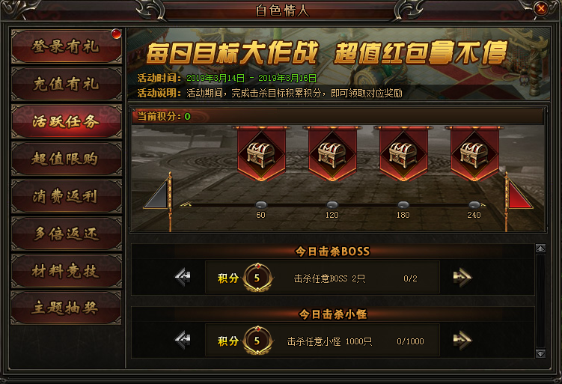The height and width of the screenshot is (384, 562).
Task: Click the 积分 5 medal in BOSS task
Action: [x=257, y=278]
